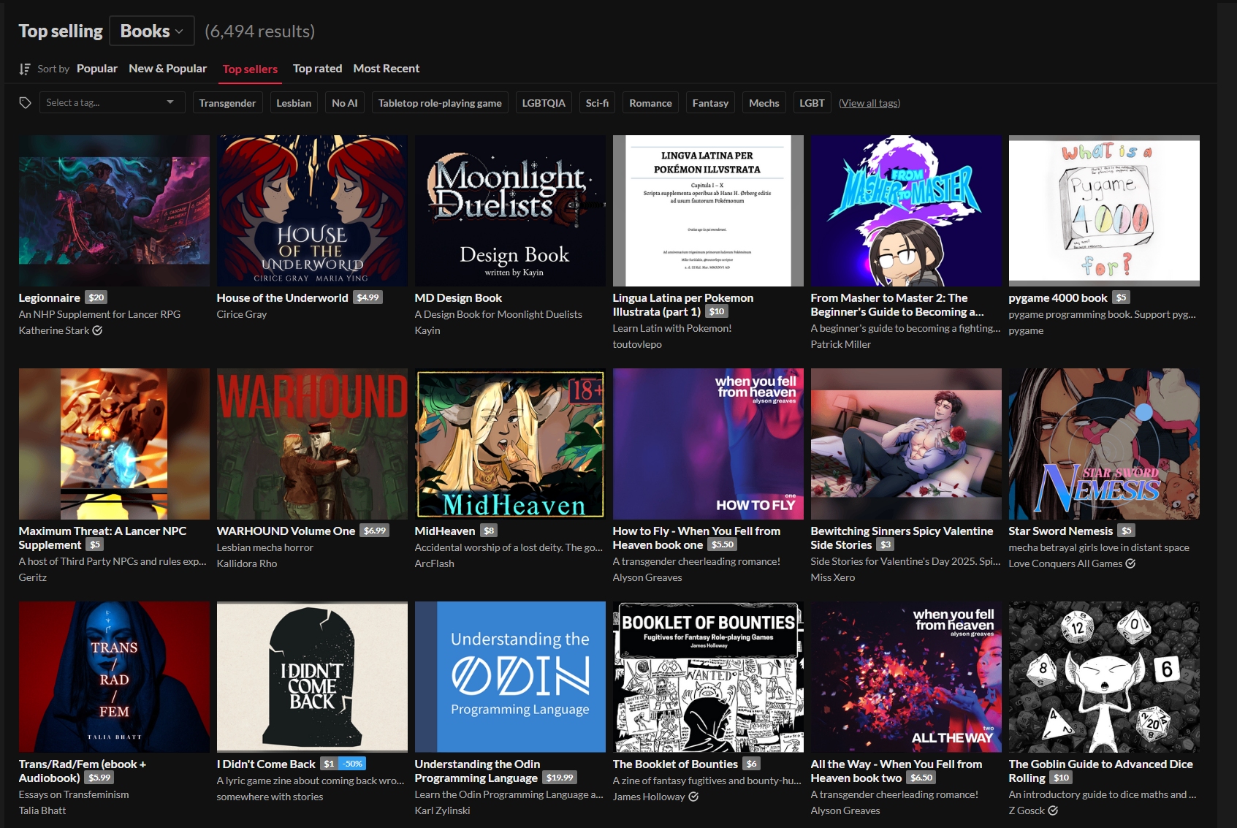
Task: Open the House of the Underworld title link
Action: [282, 297]
